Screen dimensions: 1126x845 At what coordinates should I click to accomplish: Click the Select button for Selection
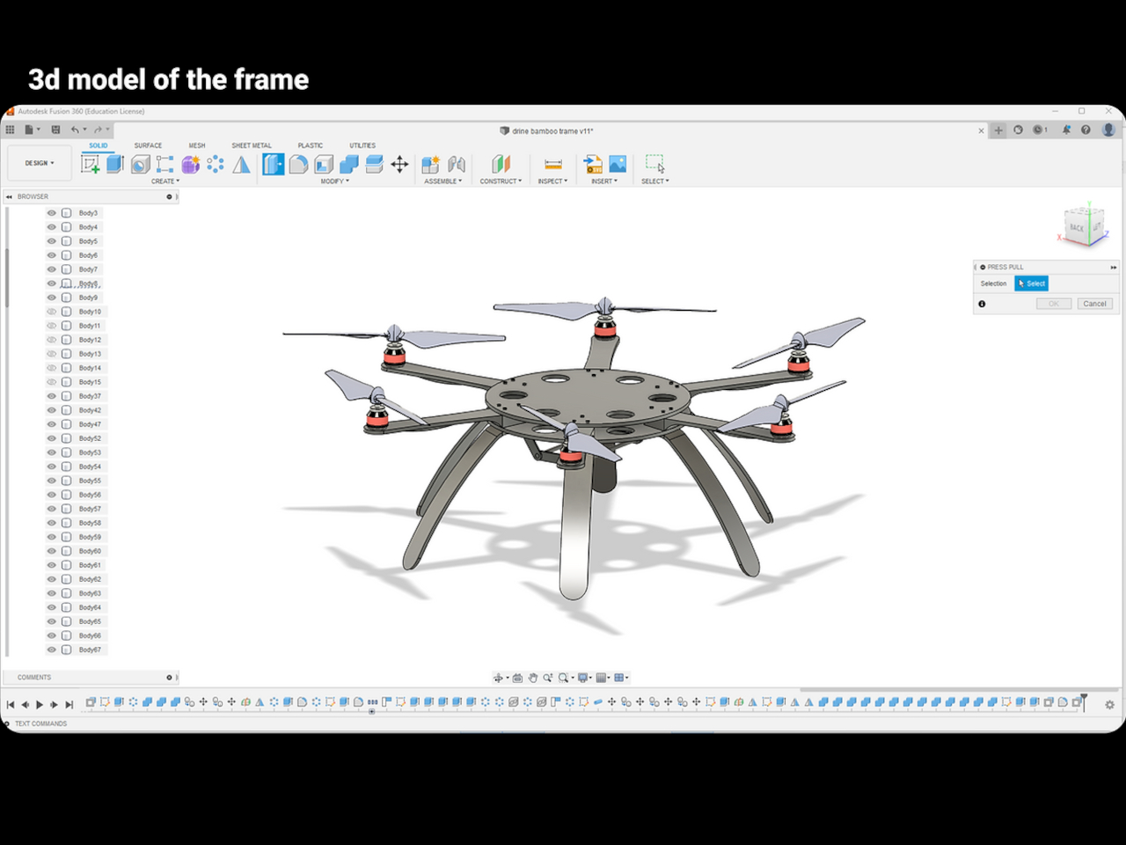point(1031,283)
